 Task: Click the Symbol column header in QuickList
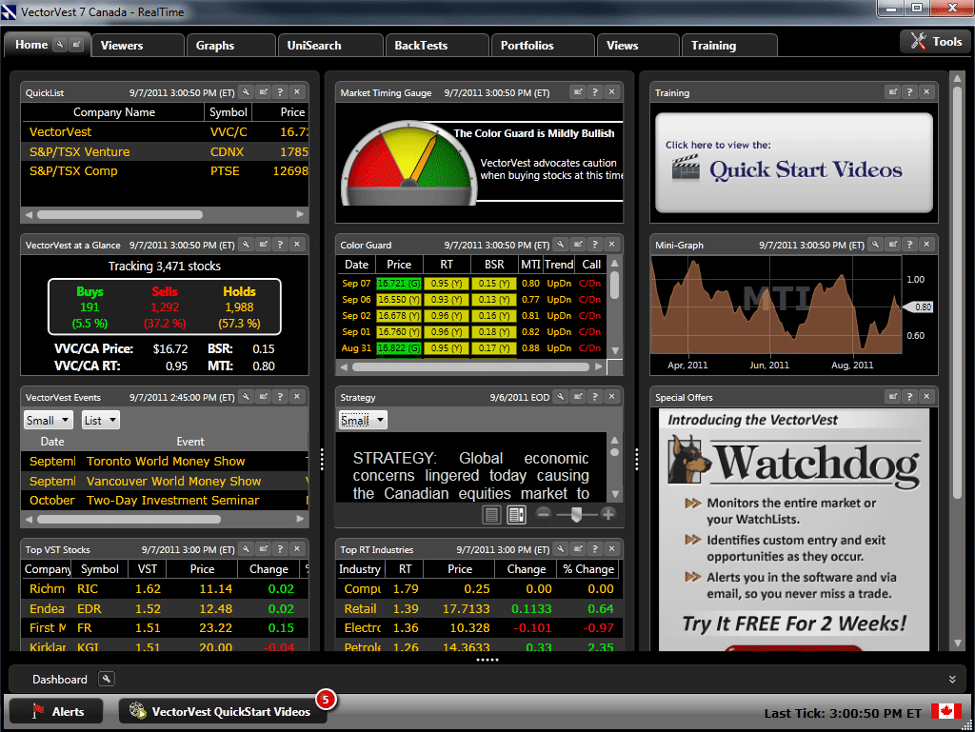(x=229, y=112)
